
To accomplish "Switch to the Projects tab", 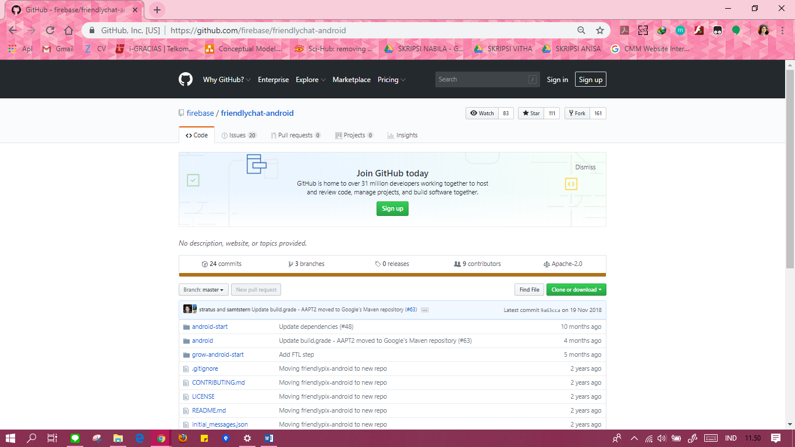I will (x=354, y=135).
